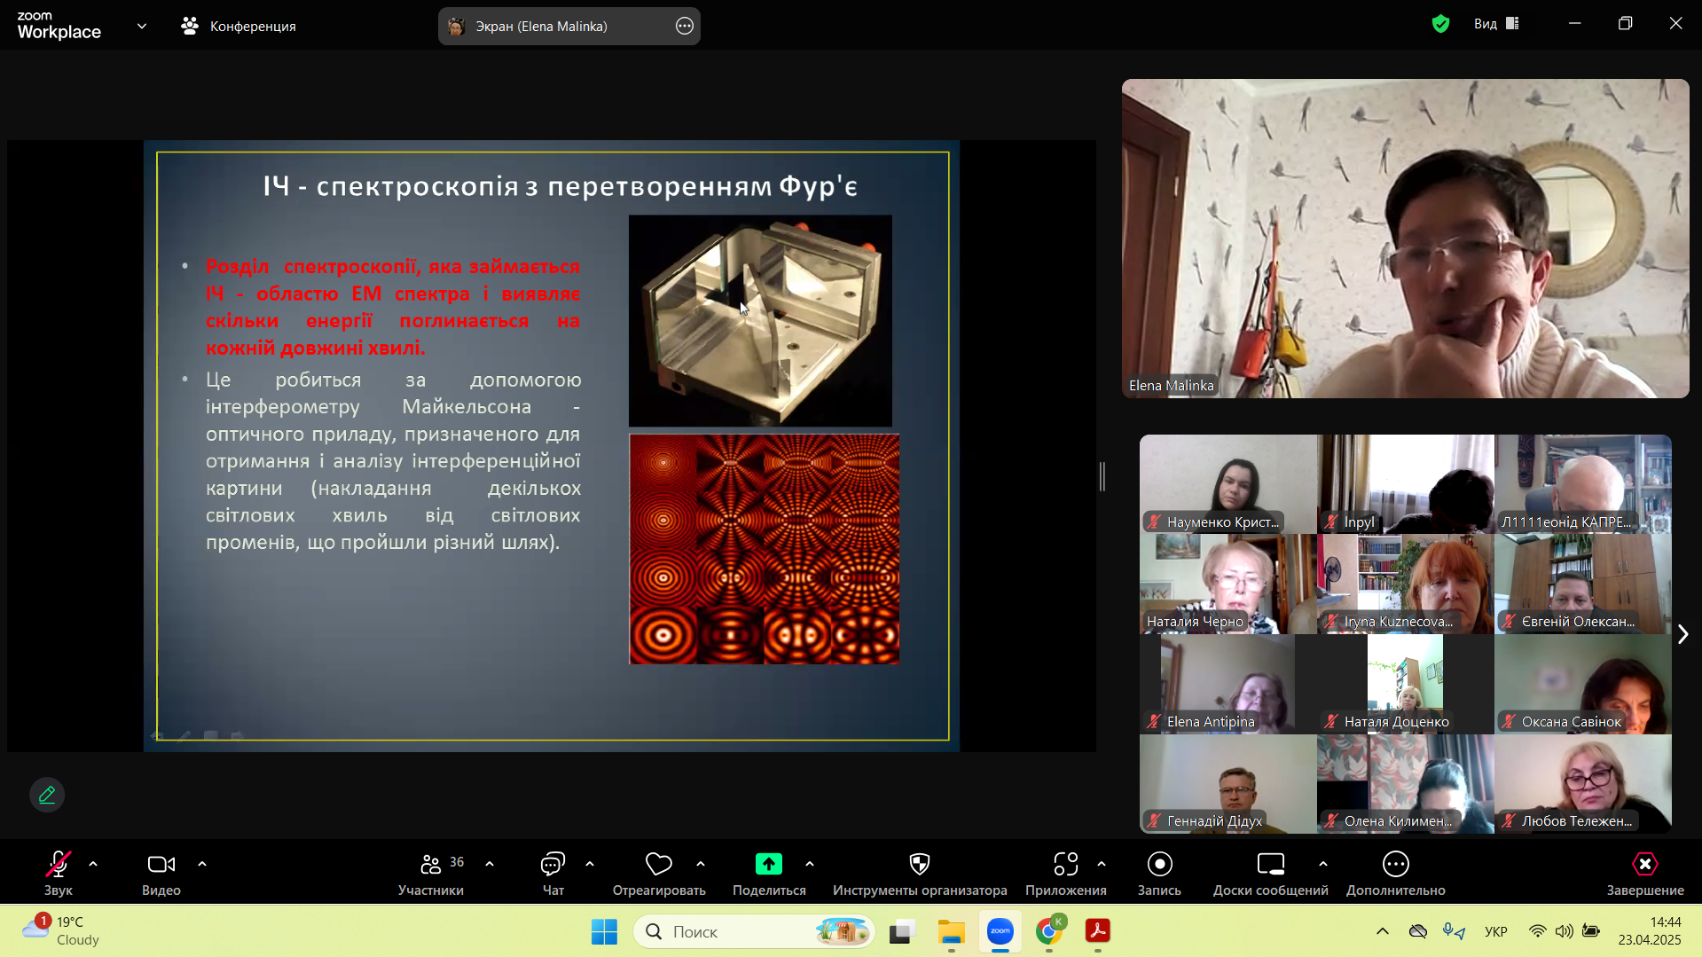Click the green Поделиться share screen button
The height and width of the screenshot is (957, 1702).
[x=769, y=873]
